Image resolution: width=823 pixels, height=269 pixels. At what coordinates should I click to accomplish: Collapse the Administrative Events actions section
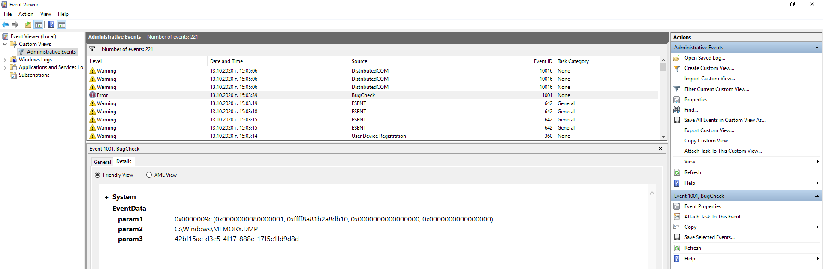click(817, 48)
